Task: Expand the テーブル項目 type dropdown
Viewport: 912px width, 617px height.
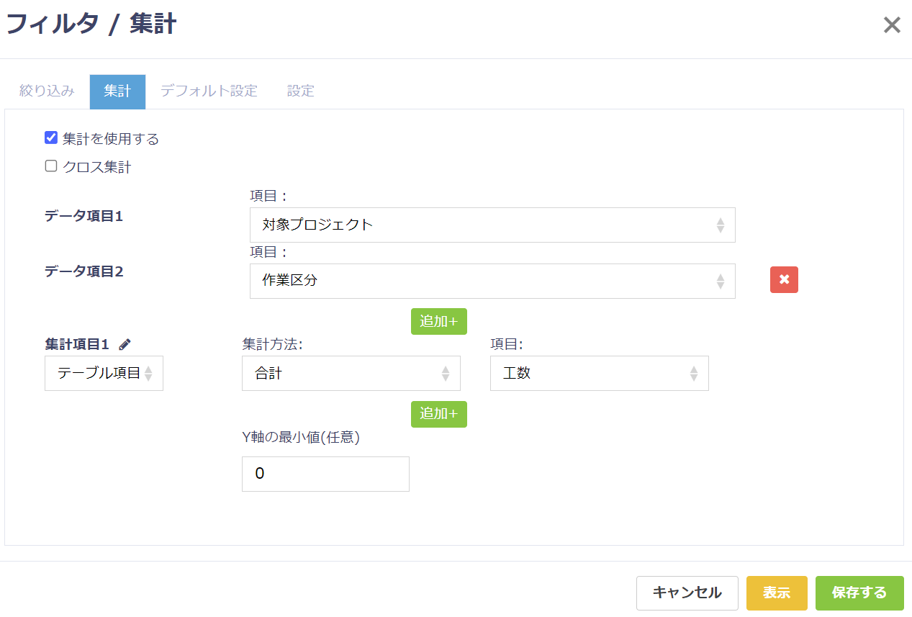Action: pos(104,373)
